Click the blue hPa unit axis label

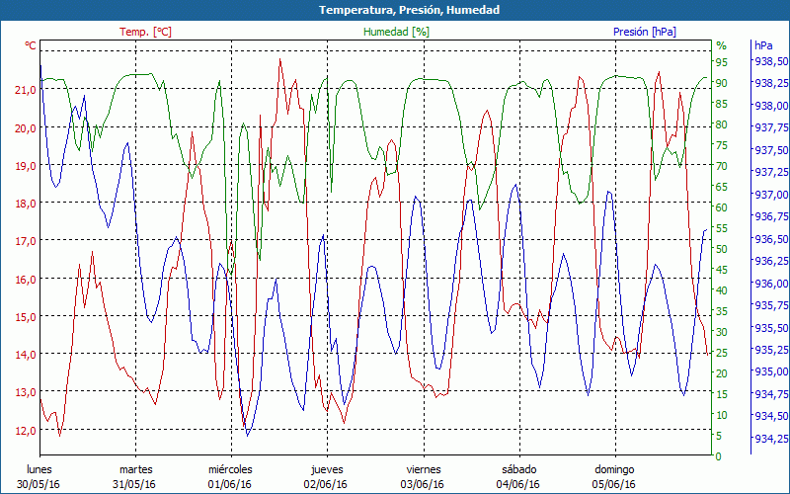tap(763, 45)
